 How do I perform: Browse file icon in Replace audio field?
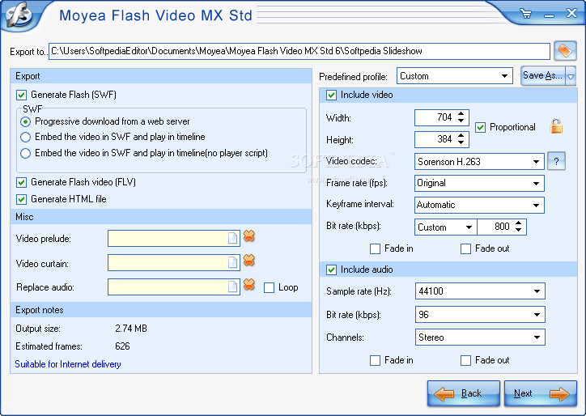coord(232,287)
